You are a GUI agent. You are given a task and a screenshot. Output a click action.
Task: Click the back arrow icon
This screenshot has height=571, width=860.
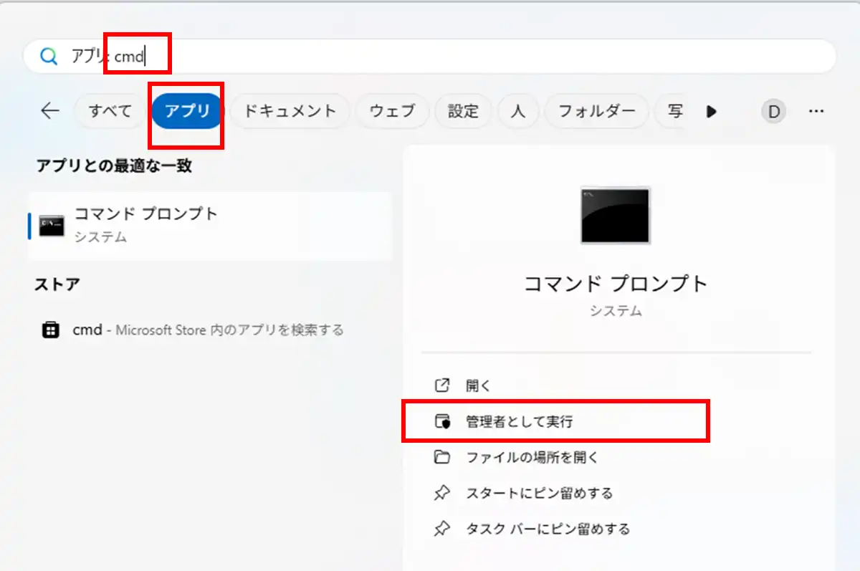49,111
